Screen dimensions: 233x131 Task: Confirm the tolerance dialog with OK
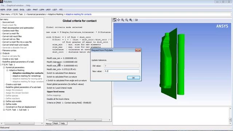point(134,78)
